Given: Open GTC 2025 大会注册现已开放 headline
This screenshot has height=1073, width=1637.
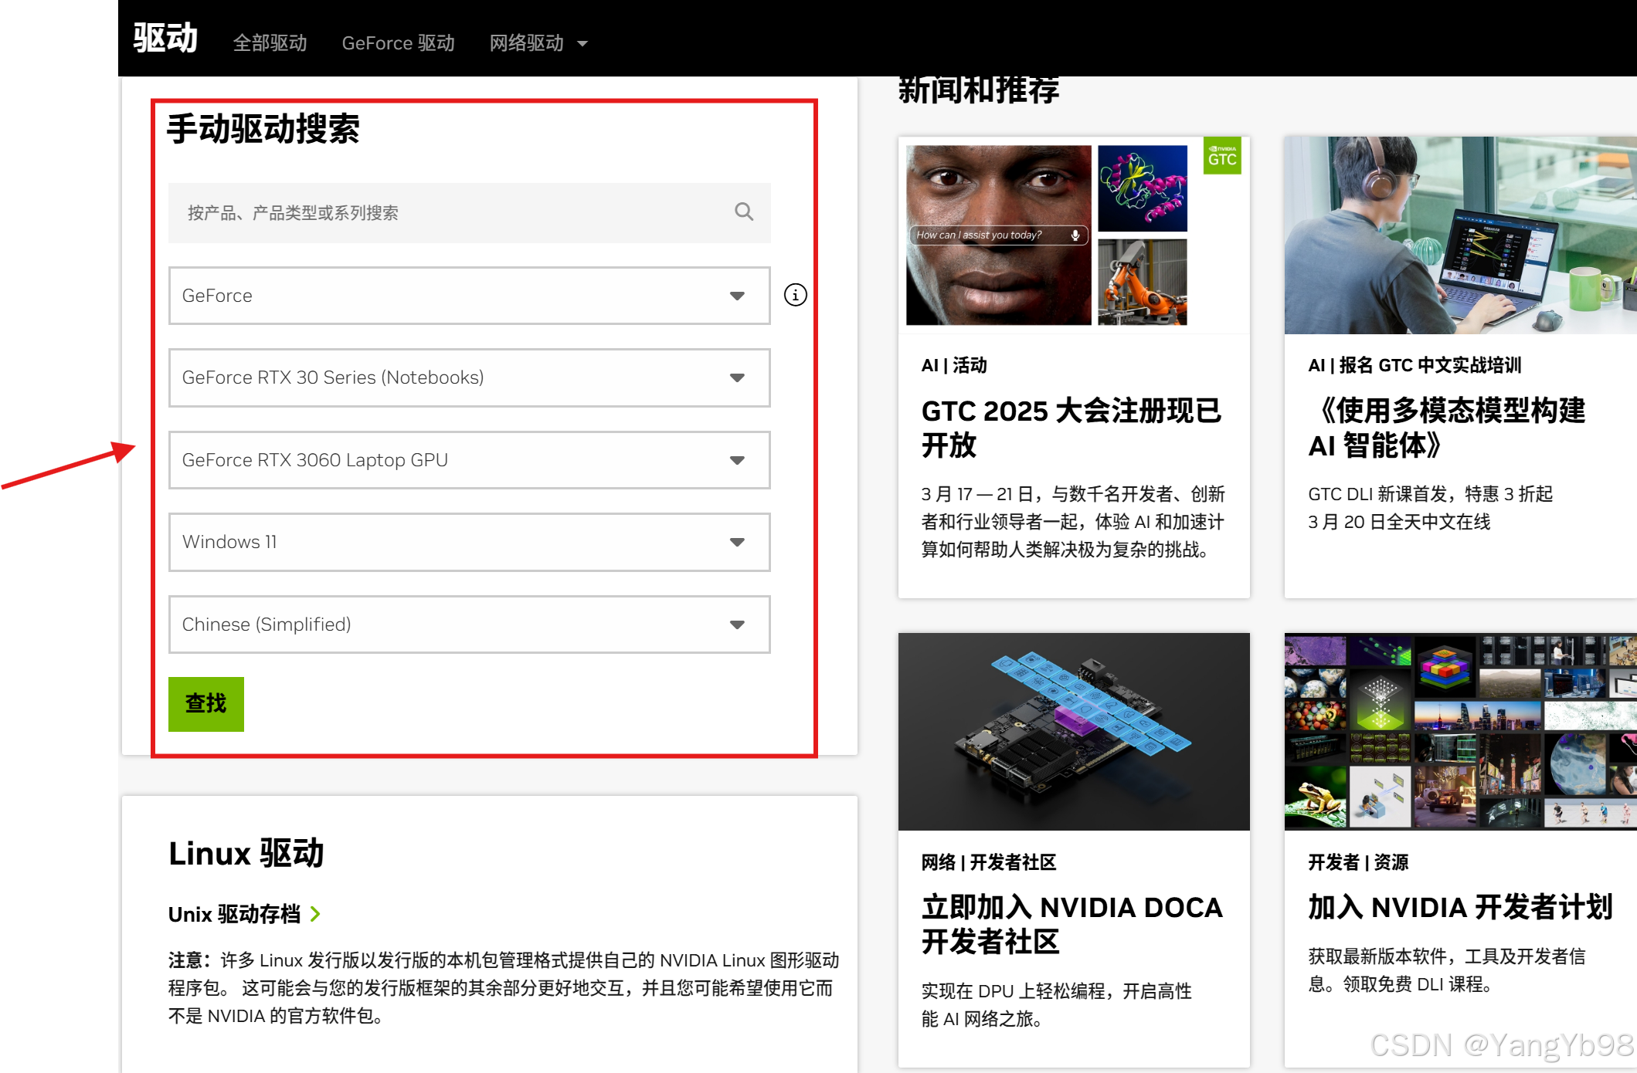Looking at the screenshot, I should coord(1071,428).
